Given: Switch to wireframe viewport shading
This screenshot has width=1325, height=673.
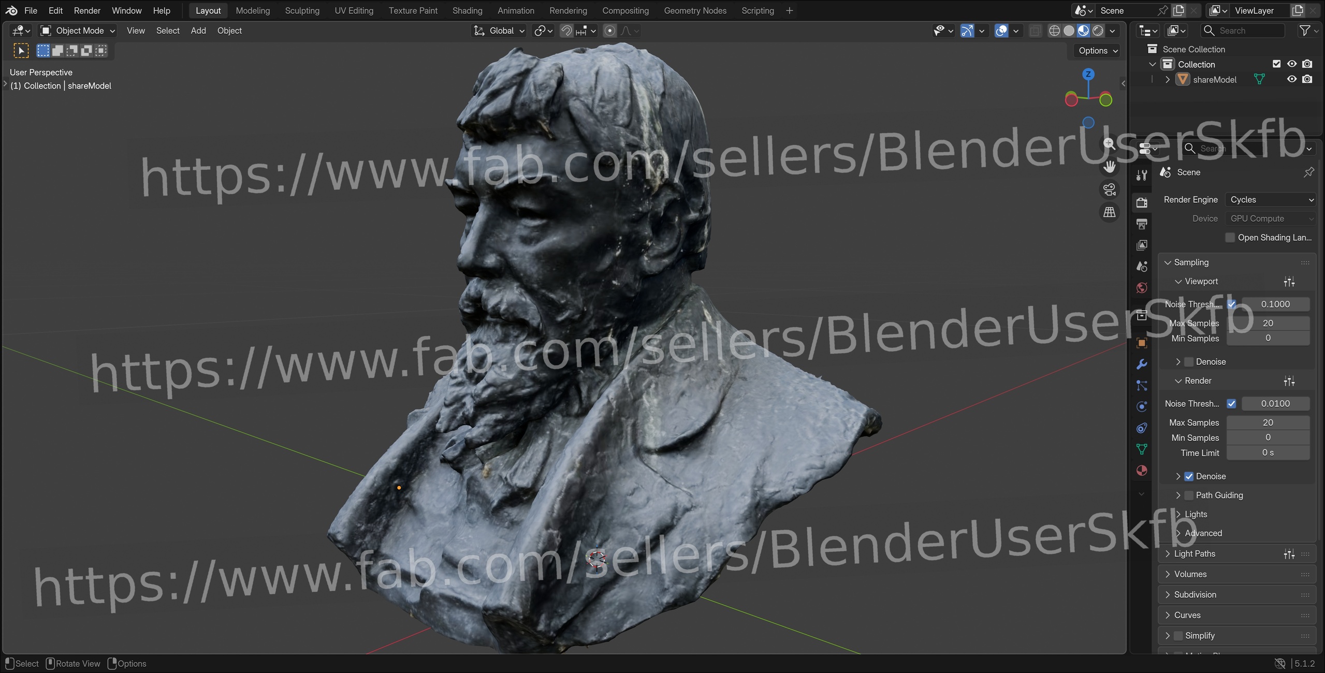Looking at the screenshot, I should click(1054, 31).
